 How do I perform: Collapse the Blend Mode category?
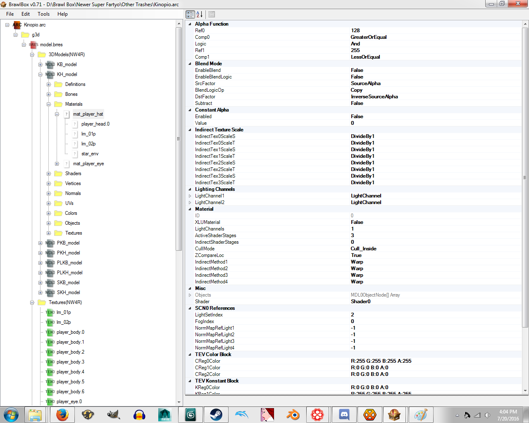pyautogui.click(x=190, y=64)
